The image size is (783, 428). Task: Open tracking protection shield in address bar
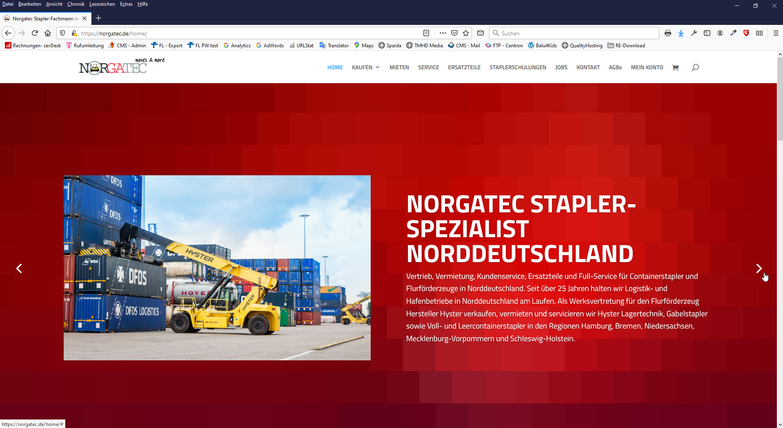click(62, 33)
